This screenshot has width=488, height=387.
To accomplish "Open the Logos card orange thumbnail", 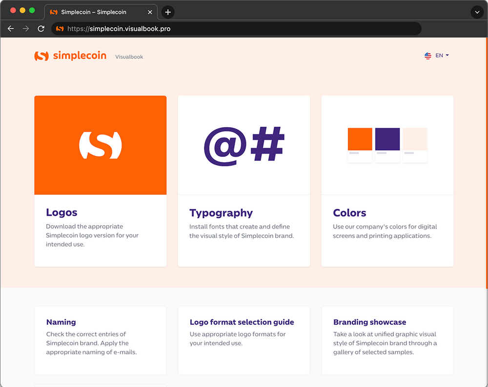I will coord(100,145).
